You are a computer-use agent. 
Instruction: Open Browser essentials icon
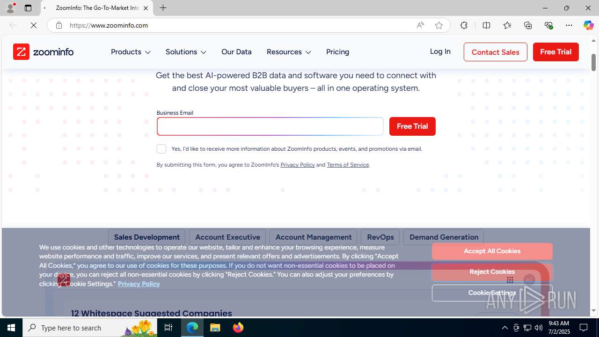[x=548, y=25]
